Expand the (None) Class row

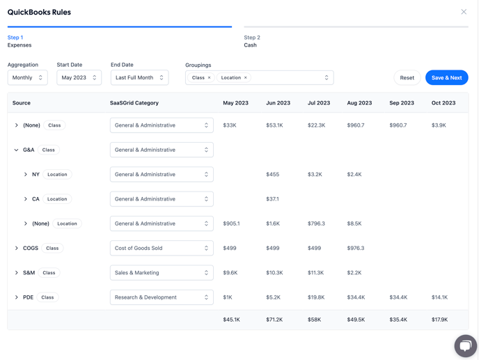[17, 125]
